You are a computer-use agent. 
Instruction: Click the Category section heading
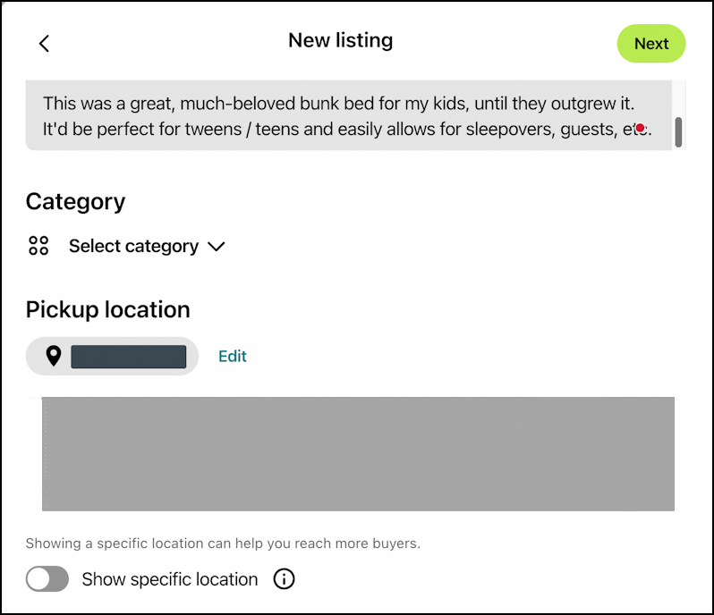pyautogui.click(x=75, y=201)
